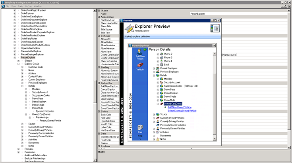
Task: Open the Debug menu
Action: coord(28,6)
